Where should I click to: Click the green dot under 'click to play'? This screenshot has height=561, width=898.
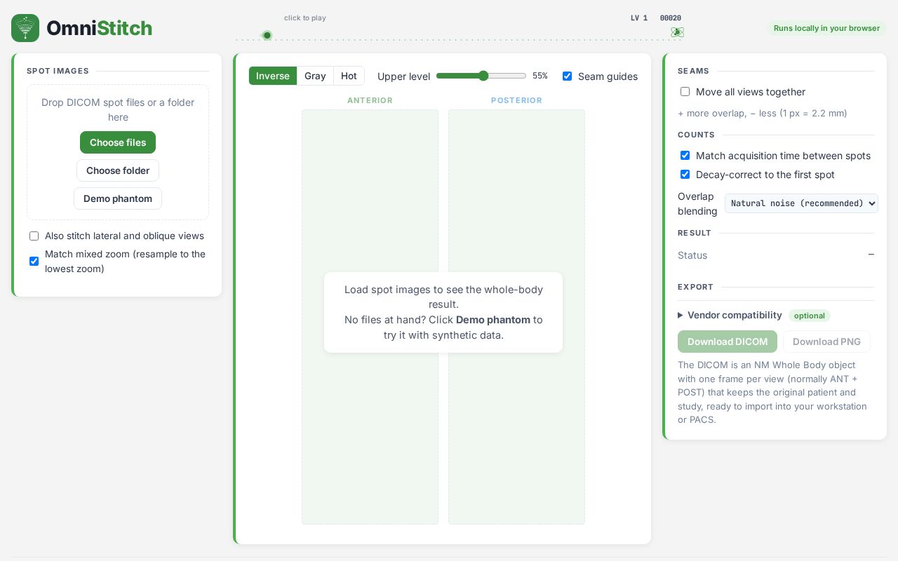coord(267,35)
